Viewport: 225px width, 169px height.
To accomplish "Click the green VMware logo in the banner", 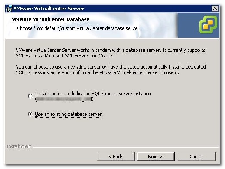I will click(208, 25).
